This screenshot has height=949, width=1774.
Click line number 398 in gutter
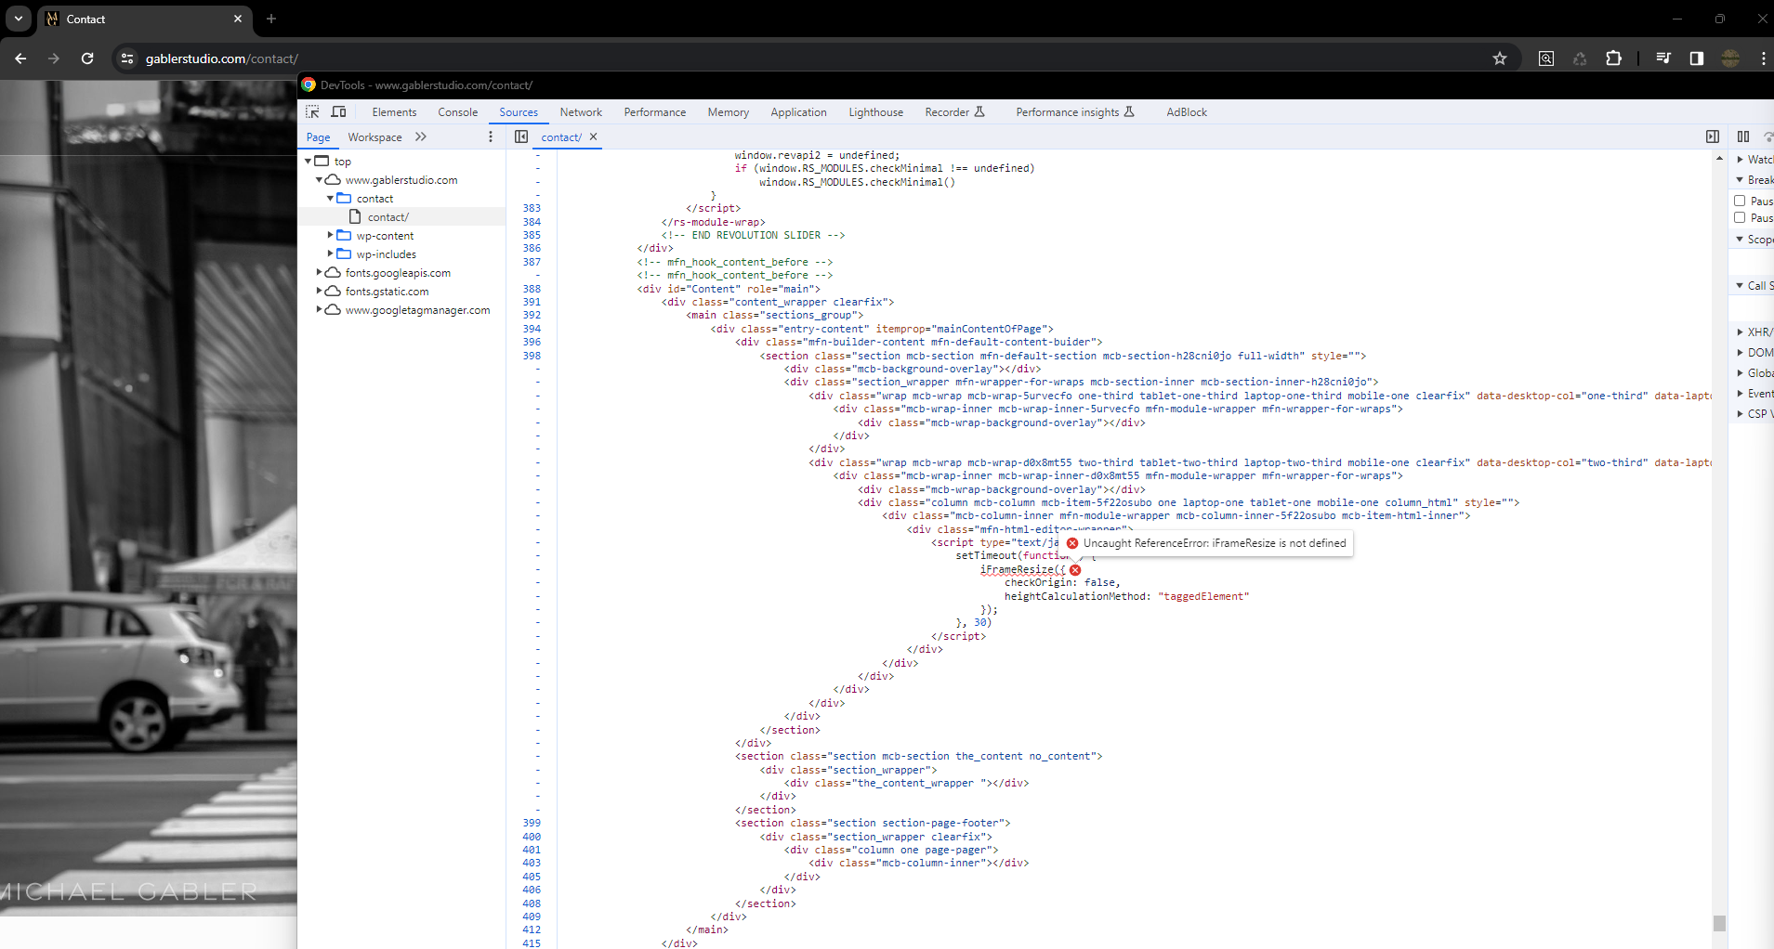(x=532, y=356)
